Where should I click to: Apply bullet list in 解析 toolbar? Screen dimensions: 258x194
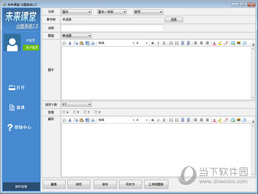(171, 120)
